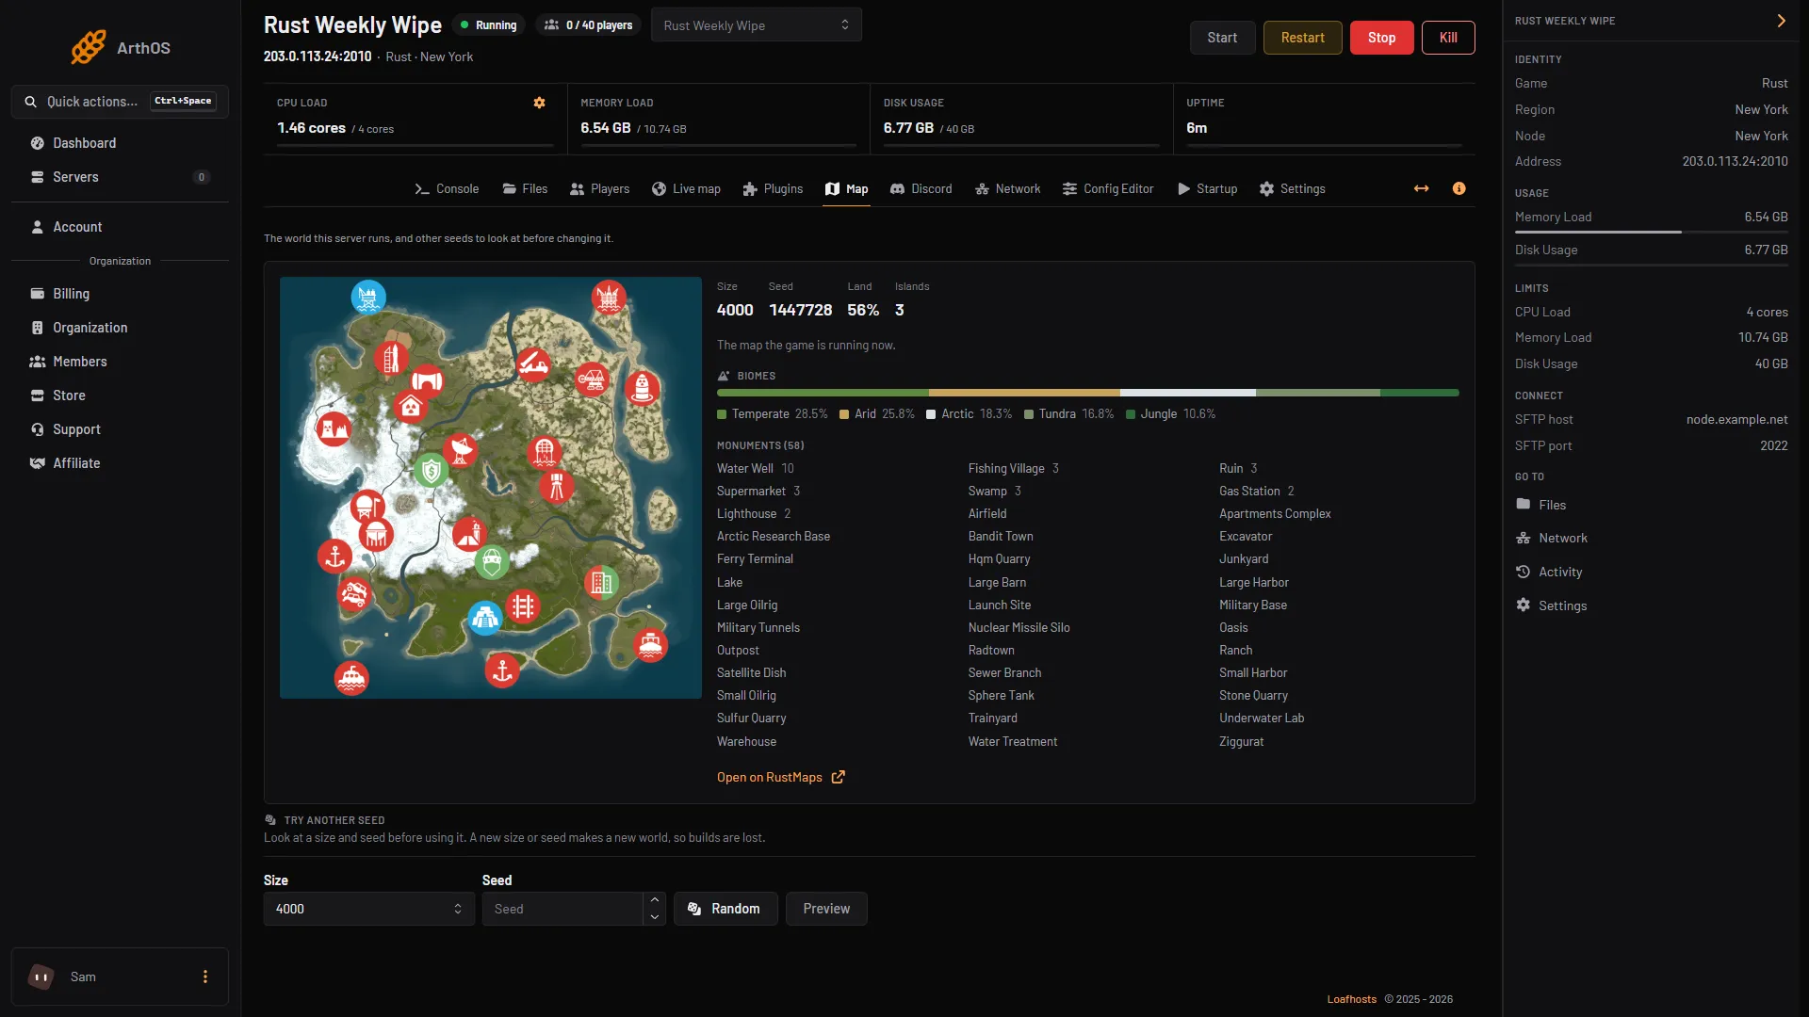Open the Config Editor tab
The height and width of the screenshot is (1017, 1809).
(x=1108, y=188)
